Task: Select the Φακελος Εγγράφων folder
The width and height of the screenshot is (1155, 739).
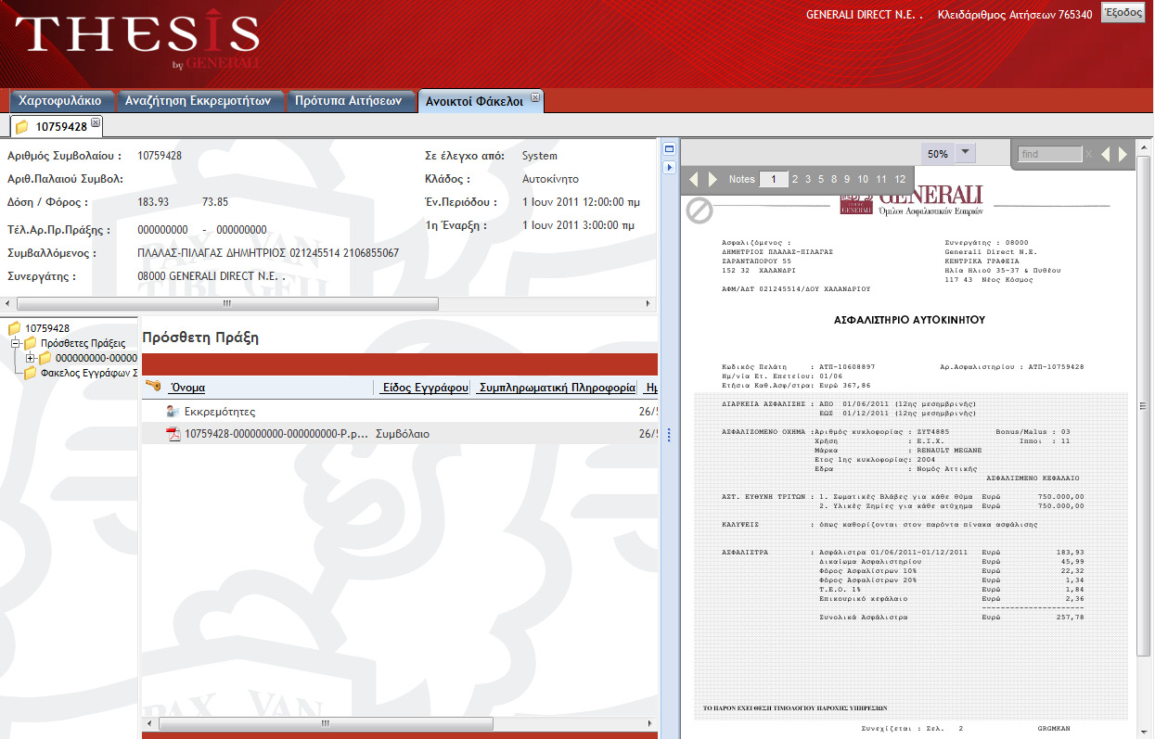Action: click(89, 373)
